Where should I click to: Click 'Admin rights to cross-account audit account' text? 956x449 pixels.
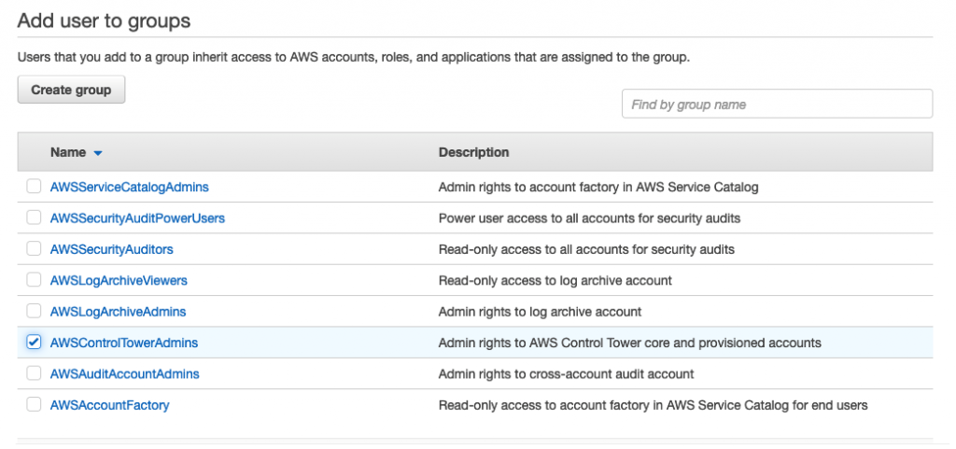(566, 373)
